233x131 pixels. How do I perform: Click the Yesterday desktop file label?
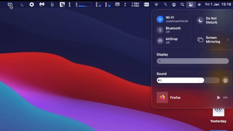pyautogui.click(x=218, y=121)
